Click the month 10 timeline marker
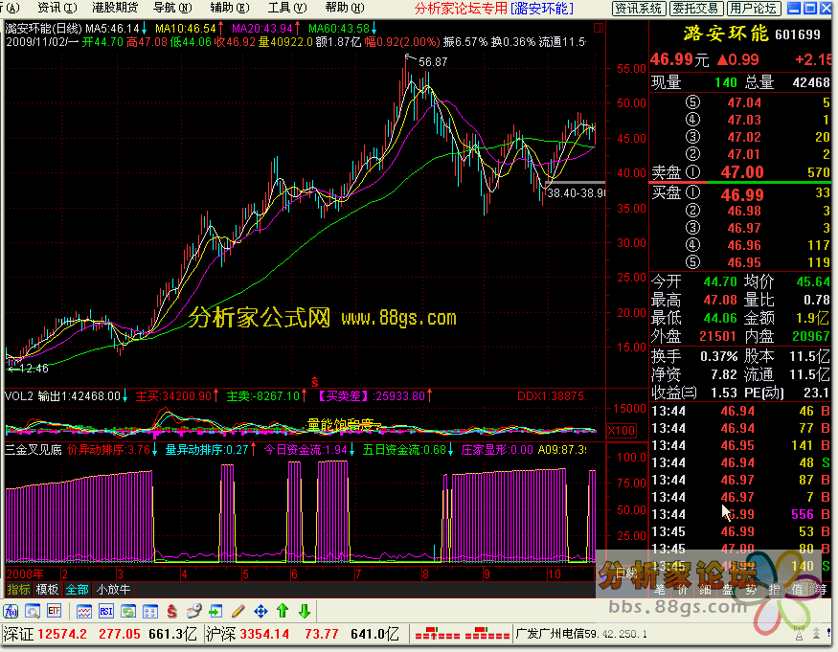Image resolution: width=838 pixels, height=652 pixels. tap(555, 574)
